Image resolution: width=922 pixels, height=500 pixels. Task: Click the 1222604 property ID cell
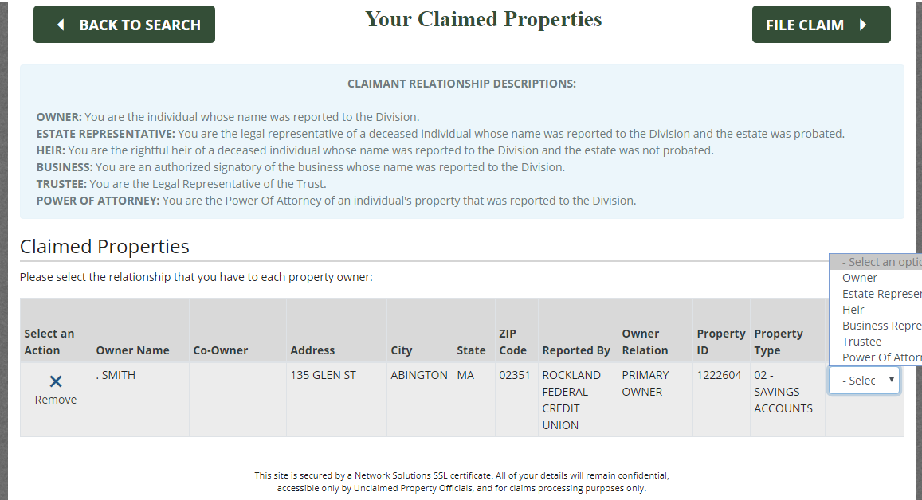pos(720,375)
